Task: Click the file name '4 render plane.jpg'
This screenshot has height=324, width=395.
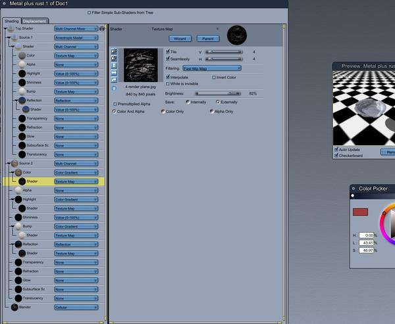Action: pos(141,87)
